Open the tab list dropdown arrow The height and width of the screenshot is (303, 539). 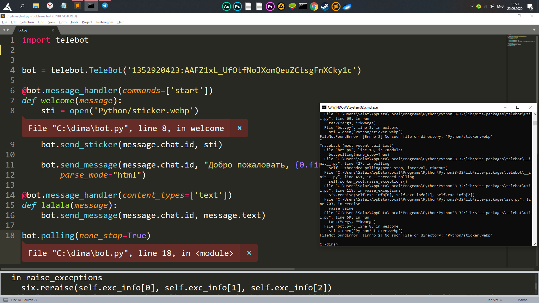tap(534, 30)
